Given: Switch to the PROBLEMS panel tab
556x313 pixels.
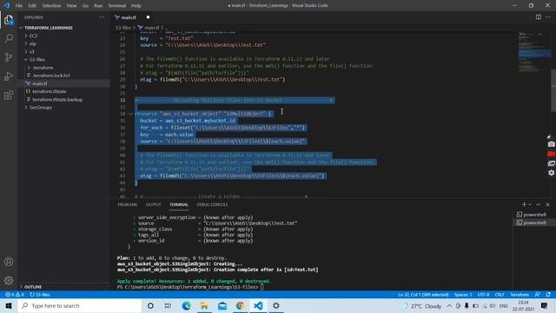Looking at the screenshot, I should (128, 204).
